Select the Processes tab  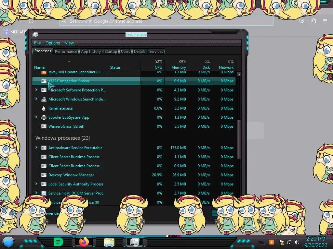(x=43, y=51)
